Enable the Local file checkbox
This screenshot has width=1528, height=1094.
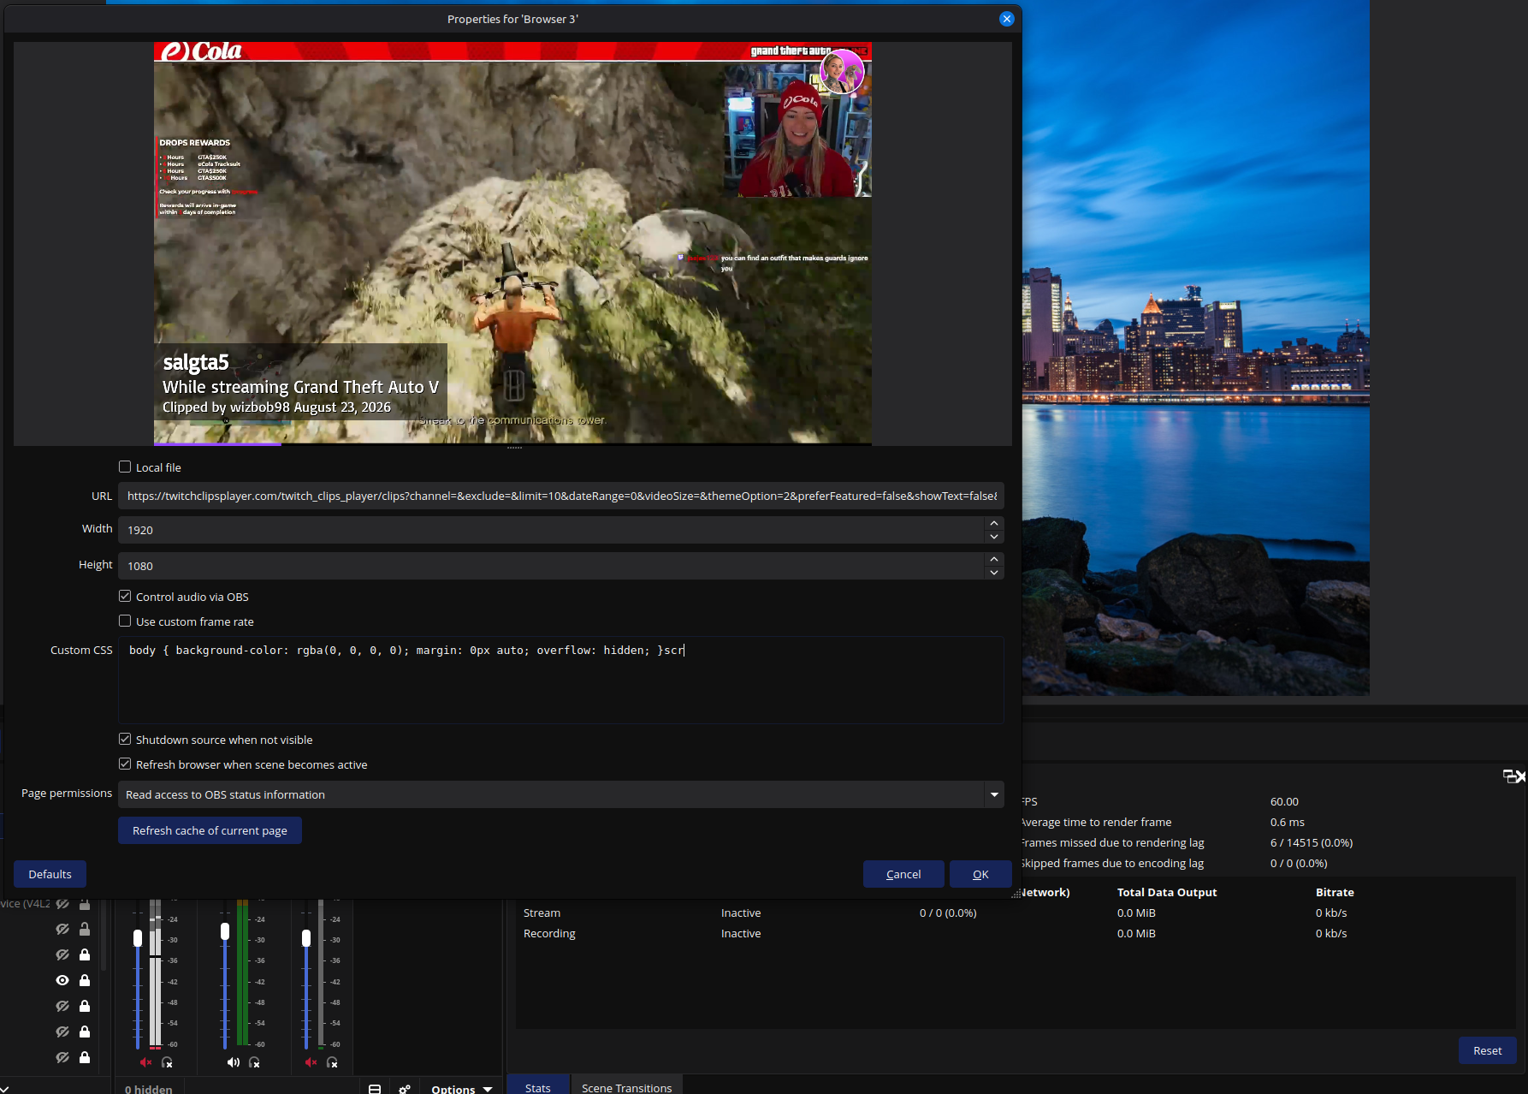coord(125,467)
